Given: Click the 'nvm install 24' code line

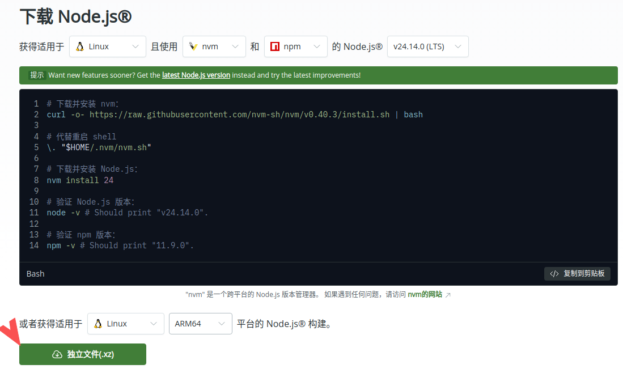Looking at the screenshot, I should (80, 180).
